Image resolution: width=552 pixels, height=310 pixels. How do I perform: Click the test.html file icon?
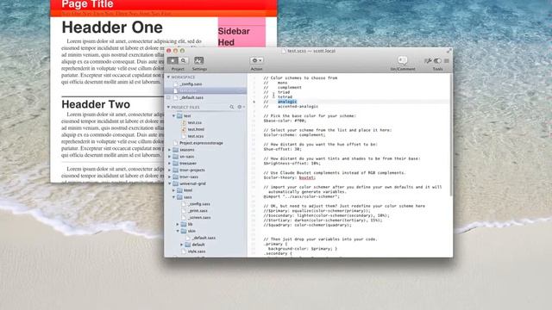pyautogui.click(x=184, y=129)
